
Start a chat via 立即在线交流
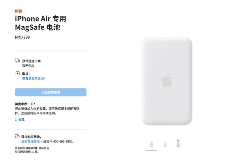30,142
